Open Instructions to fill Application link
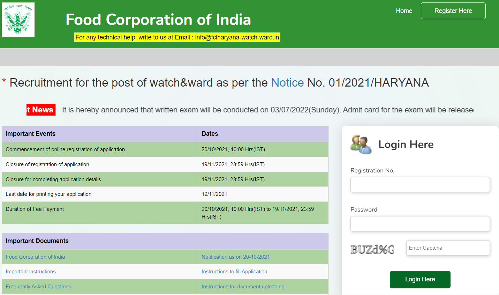 coord(234,272)
